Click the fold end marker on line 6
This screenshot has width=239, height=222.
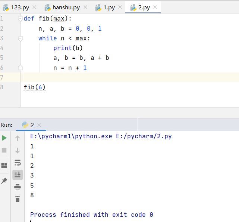[x=20, y=68]
